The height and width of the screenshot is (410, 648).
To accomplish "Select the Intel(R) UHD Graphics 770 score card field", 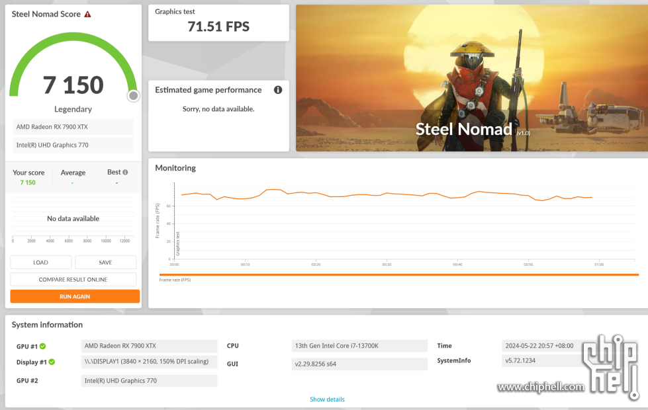I will click(x=73, y=145).
